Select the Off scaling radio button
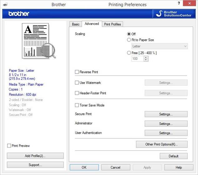Image resolution: width=198 pixels, height=175 pixels. pyautogui.click(x=129, y=34)
